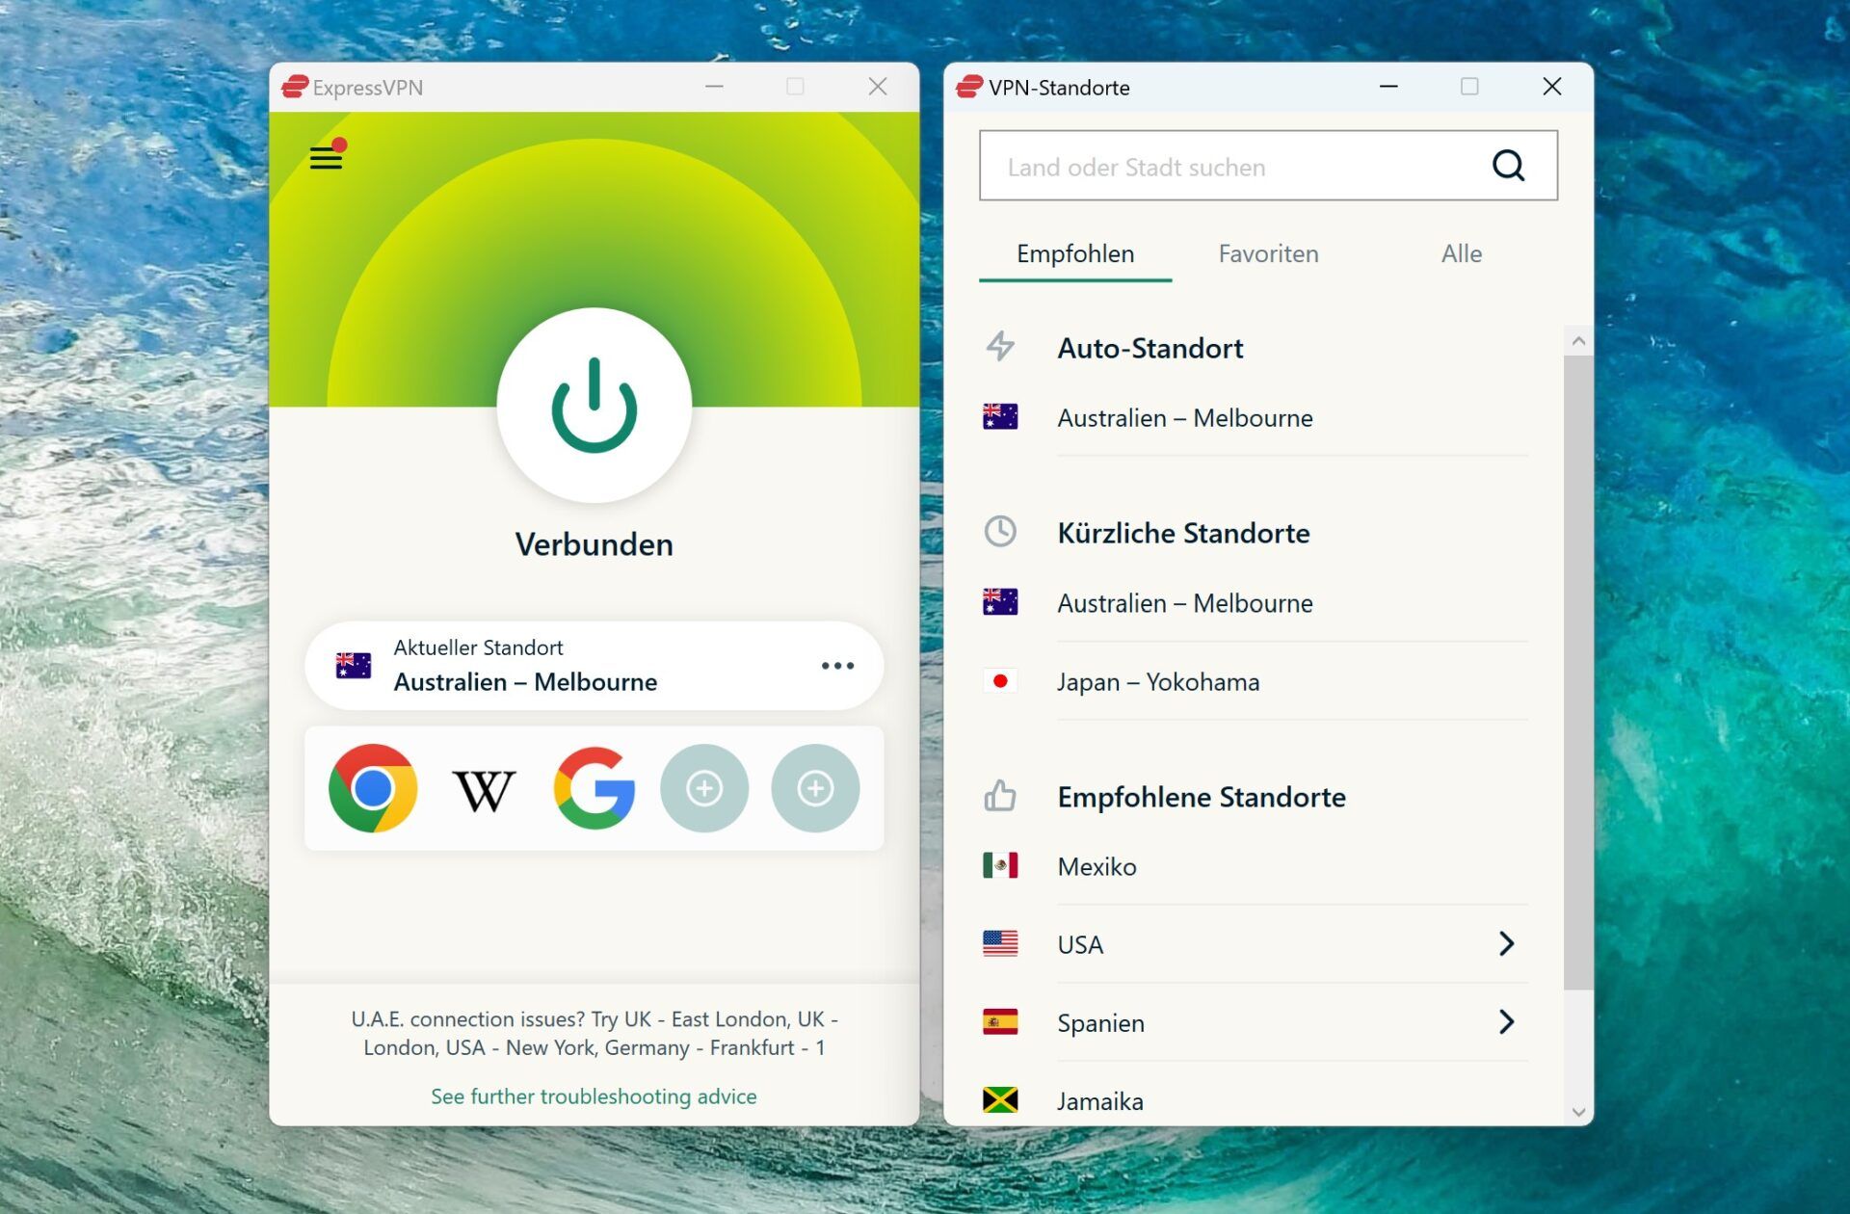Launch the Chrome shortcut
The image size is (1850, 1214).
pos(373,788)
